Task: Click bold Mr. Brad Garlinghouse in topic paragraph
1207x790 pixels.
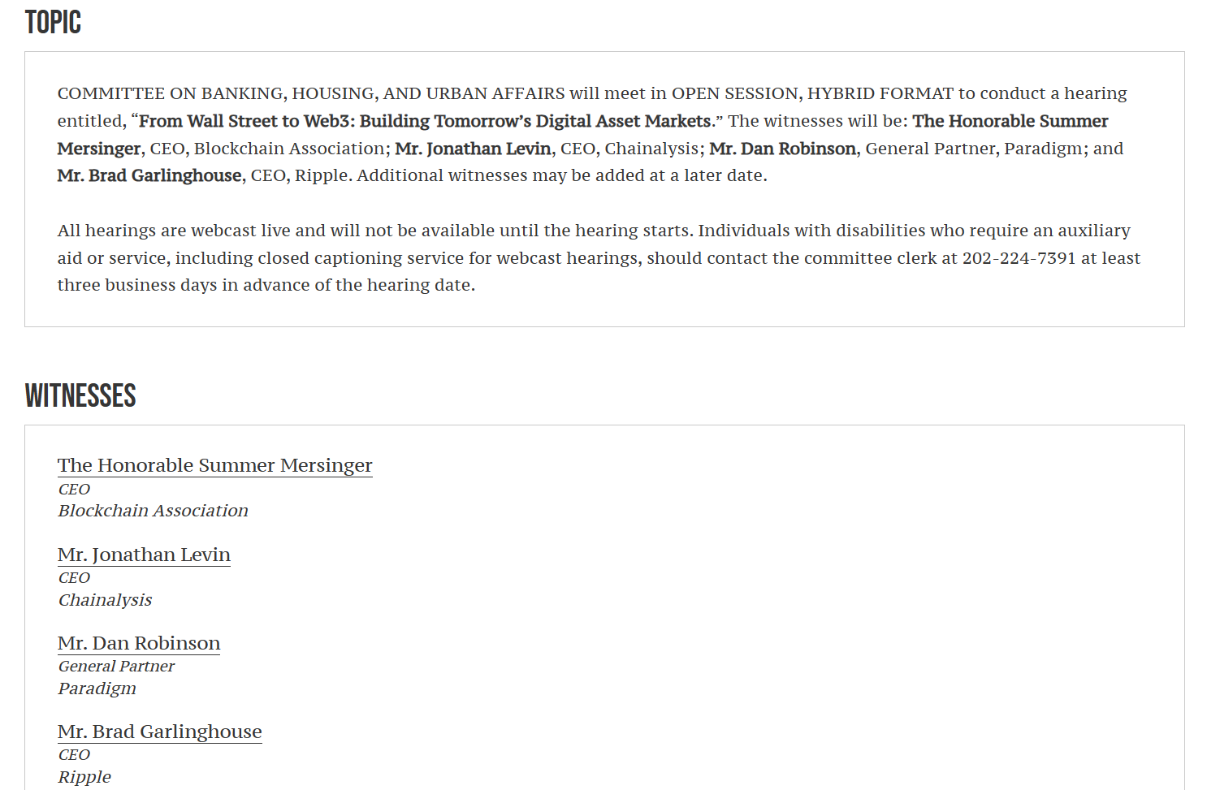Action: [x=149, y=175]
